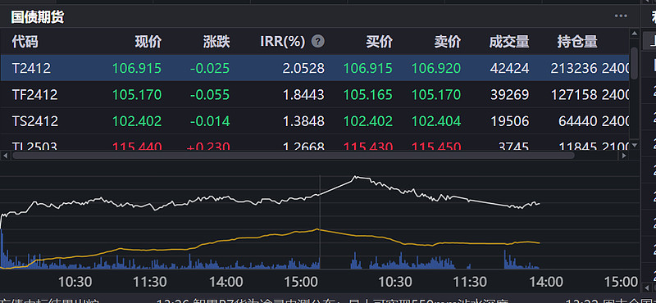Select the TF2412 contract row

pyautogui.click(x=315, y=94)
